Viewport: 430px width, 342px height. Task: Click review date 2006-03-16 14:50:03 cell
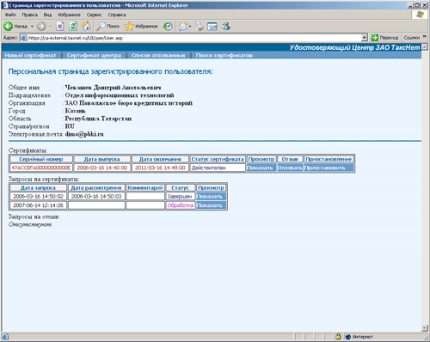96,197
